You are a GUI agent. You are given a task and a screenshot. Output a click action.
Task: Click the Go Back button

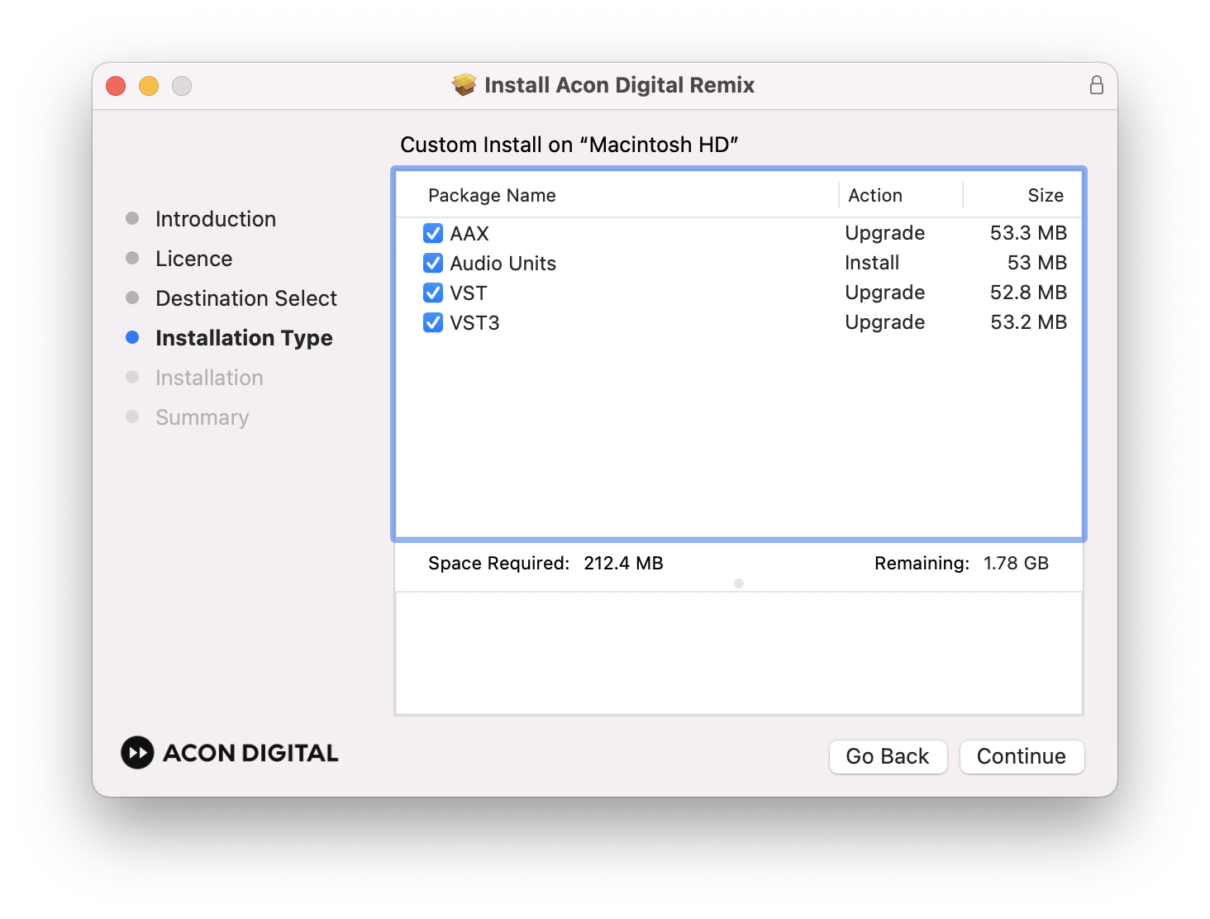[888, 756]
